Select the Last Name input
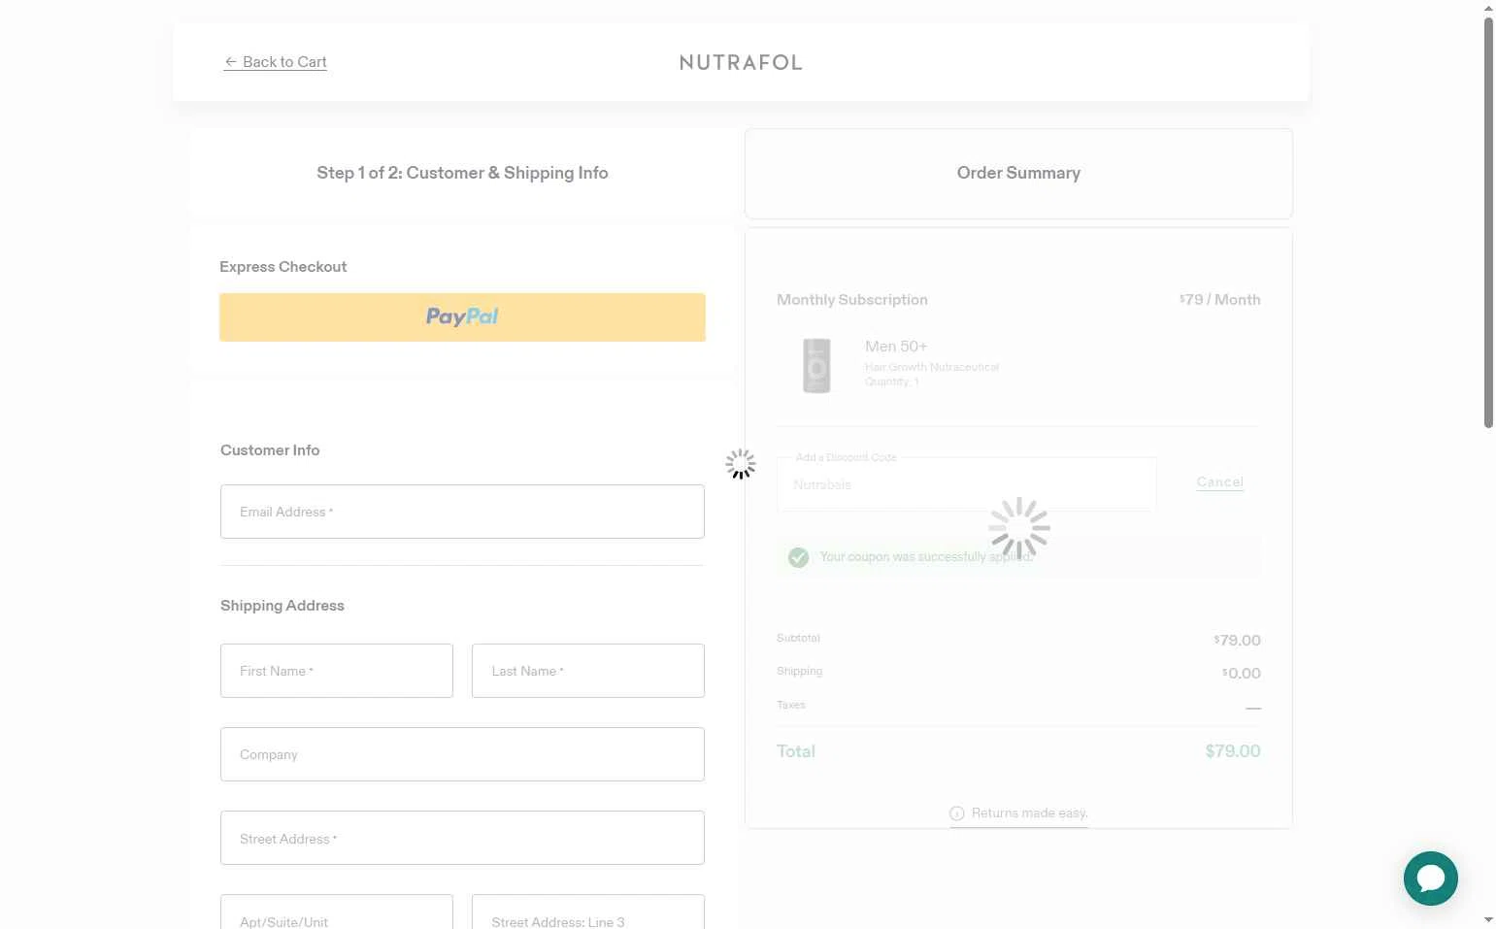Viewport: 1496px width, 929px height. [587, 671]
